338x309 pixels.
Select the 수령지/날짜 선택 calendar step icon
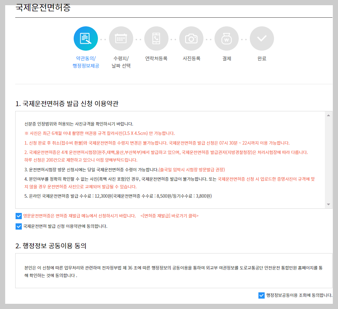tap(121, 38)
